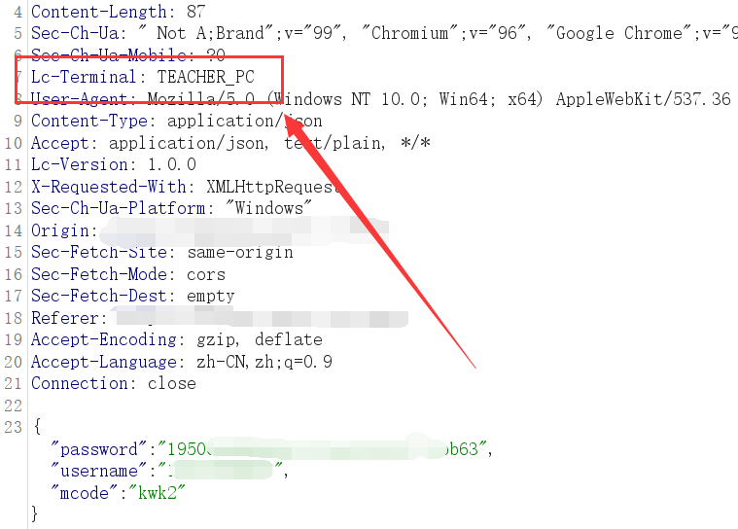Click the Referer header name
Image resolution: width=738 pixels, height=529 pixels.
[65, 318]
